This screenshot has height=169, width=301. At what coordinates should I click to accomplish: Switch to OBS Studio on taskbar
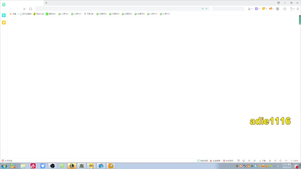(52, 166)
